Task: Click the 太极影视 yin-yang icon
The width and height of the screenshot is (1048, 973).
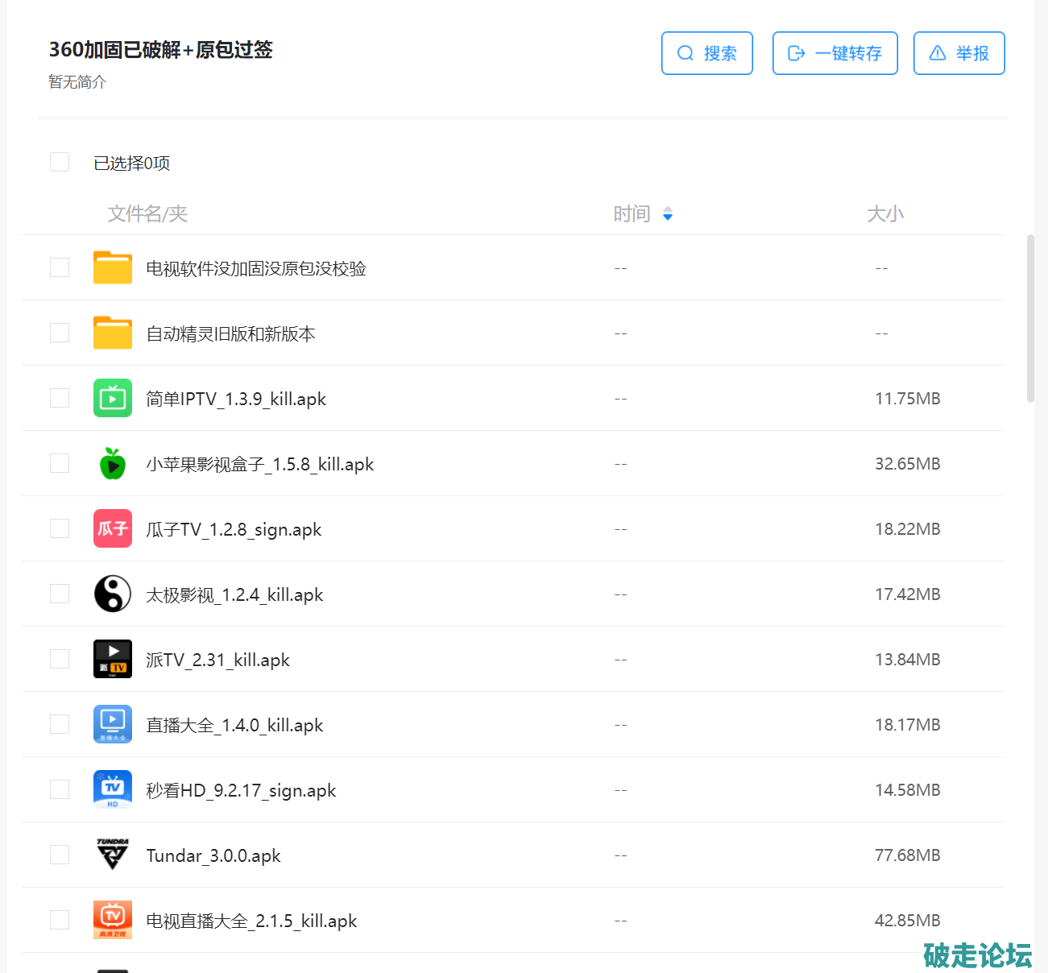Action: point(113,594)
